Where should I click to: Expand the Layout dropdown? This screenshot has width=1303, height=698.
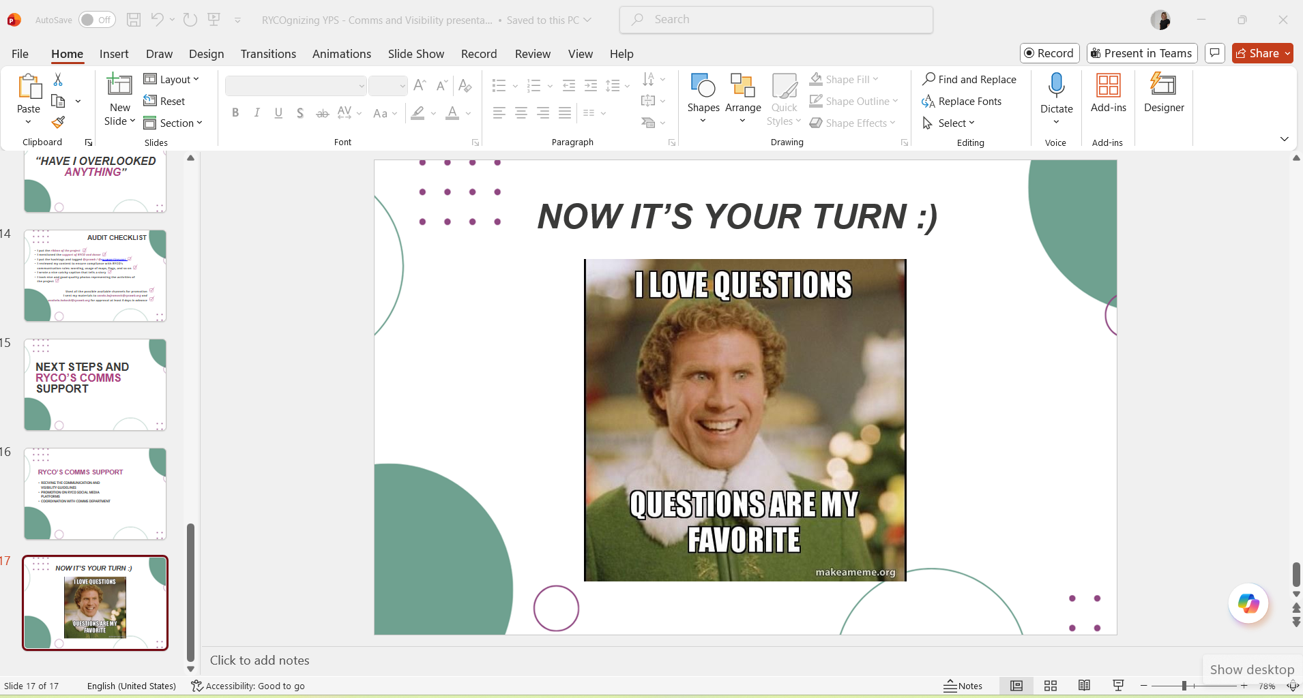point(172,80)
